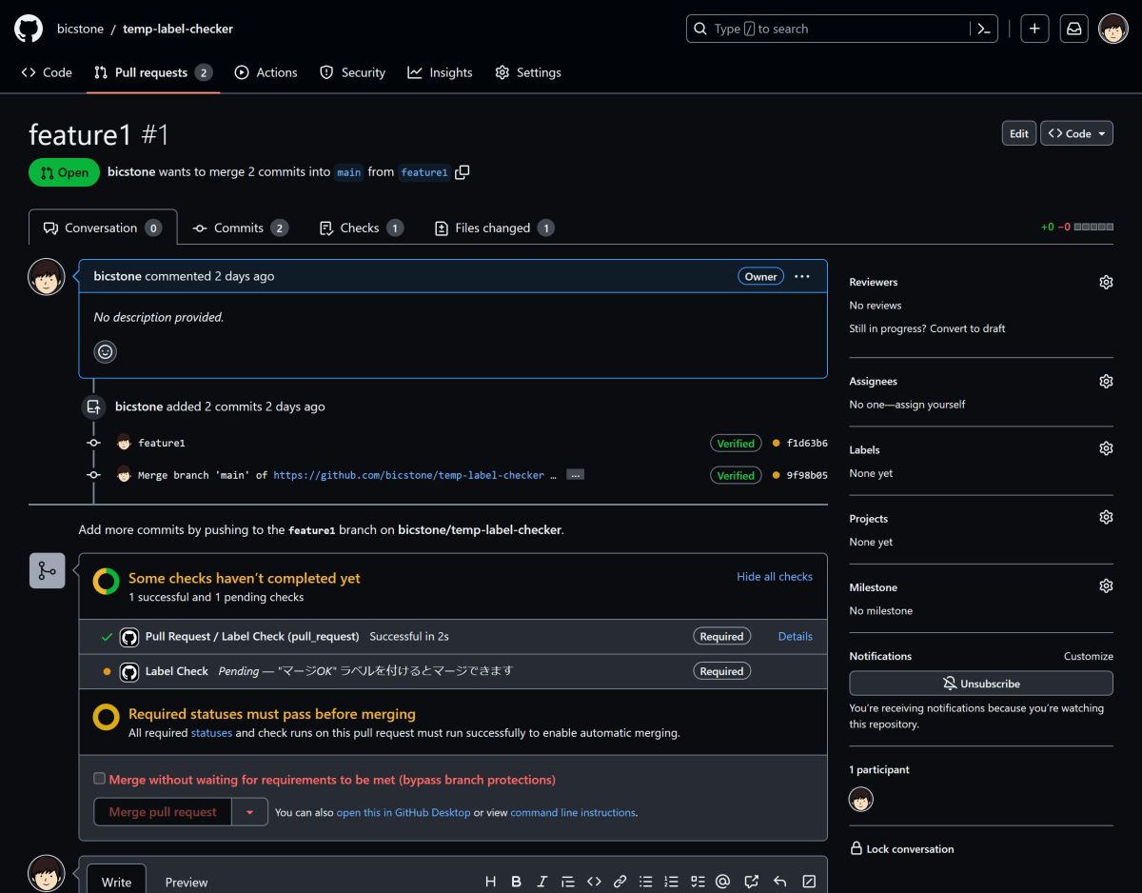
Task: Open commit f1d63b6 hash link
Action: [807, 443]
